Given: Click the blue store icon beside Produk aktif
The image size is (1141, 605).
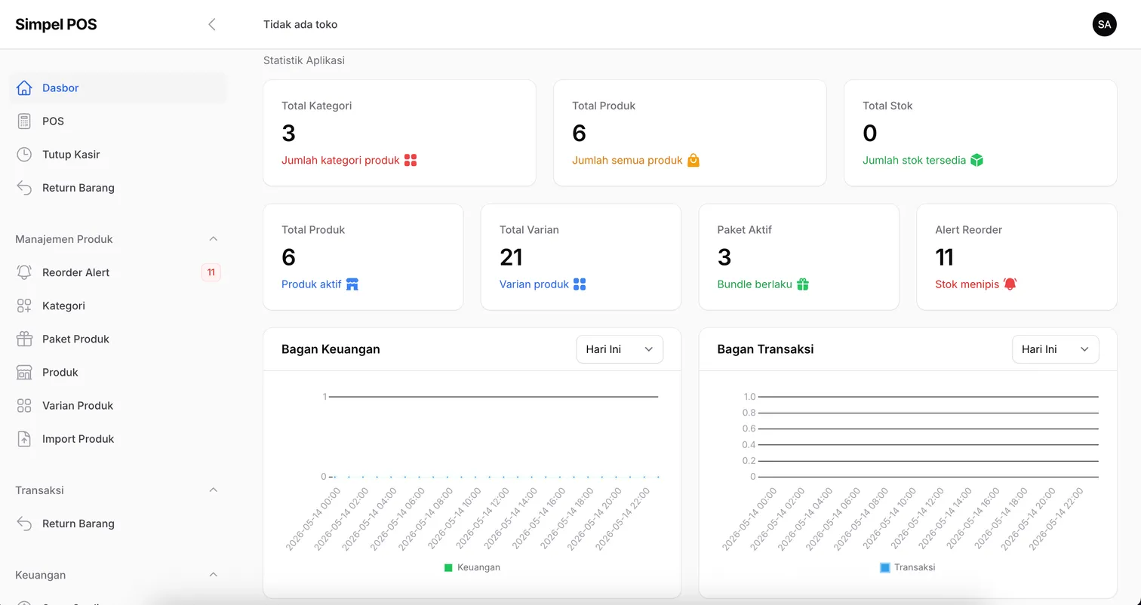Looking at the screenshot, I should (x=352, y=284).
